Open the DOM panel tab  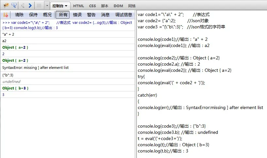point(118,6)
